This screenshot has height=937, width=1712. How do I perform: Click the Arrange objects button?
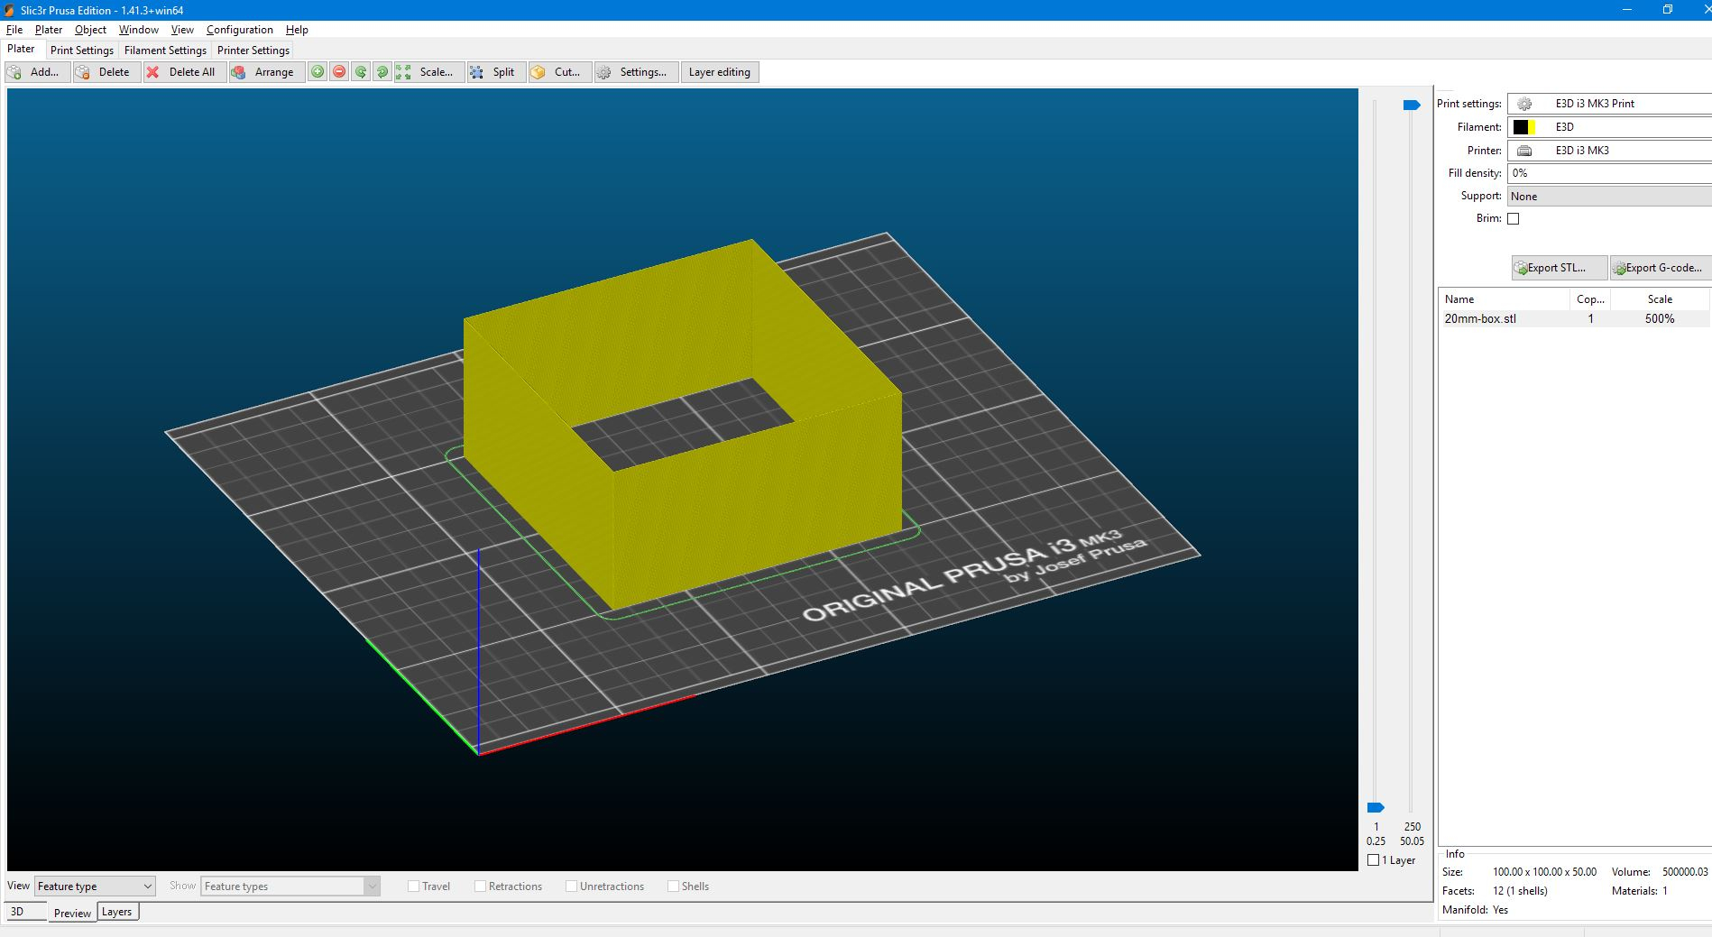(x=265, y=72)
